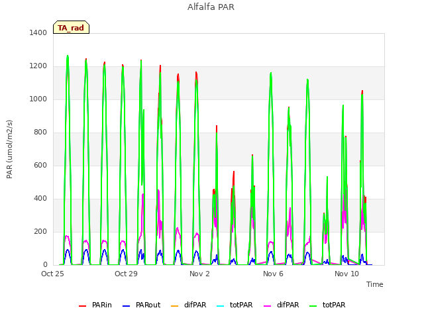Viewport: 424px width, 318px height.
Task: Click the PAR (umol/m2/s) axis label
Action: pos(9,149)
